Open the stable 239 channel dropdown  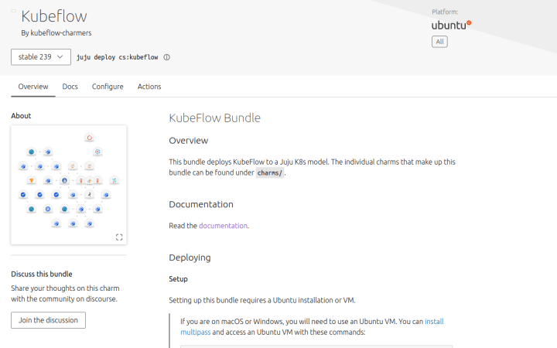(x=41, y=56)
